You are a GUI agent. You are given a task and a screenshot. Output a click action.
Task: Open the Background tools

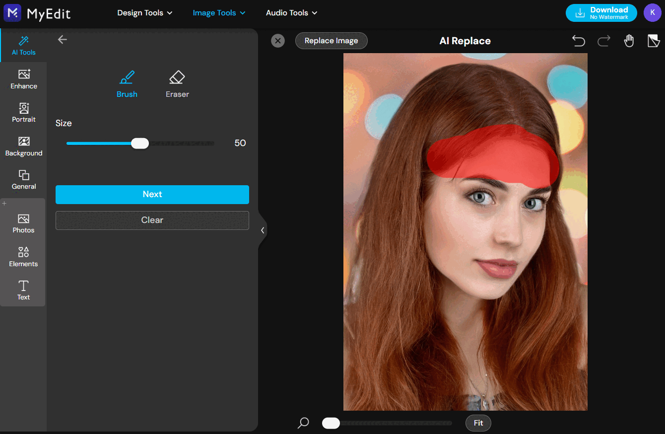coord(24,146)
